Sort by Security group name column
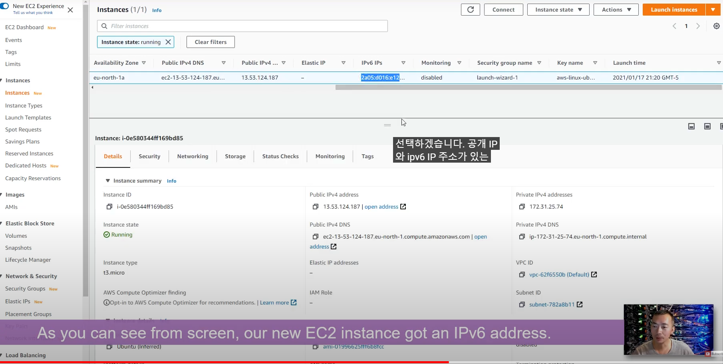Viewport: 723px width, 364px height. [539, 63]
